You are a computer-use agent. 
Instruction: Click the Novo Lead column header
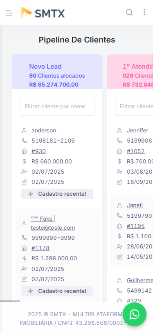(57, 72)
